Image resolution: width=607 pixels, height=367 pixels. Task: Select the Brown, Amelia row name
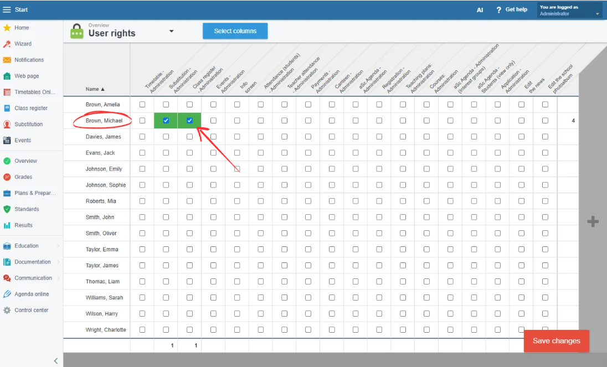tap(103, 105)
